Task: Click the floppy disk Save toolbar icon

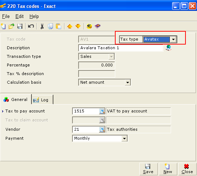Action: [20, 26]
